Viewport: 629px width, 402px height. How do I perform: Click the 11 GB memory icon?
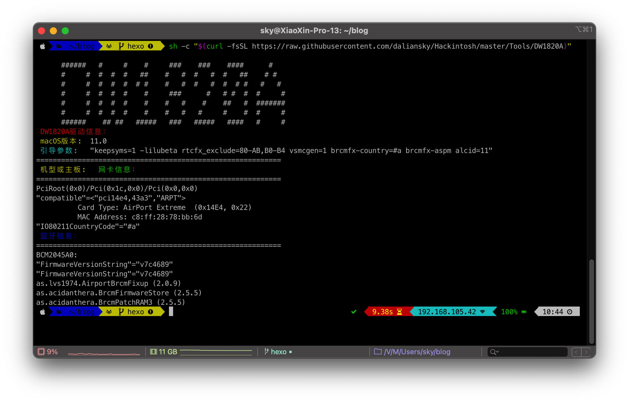(x=153, y=352)
